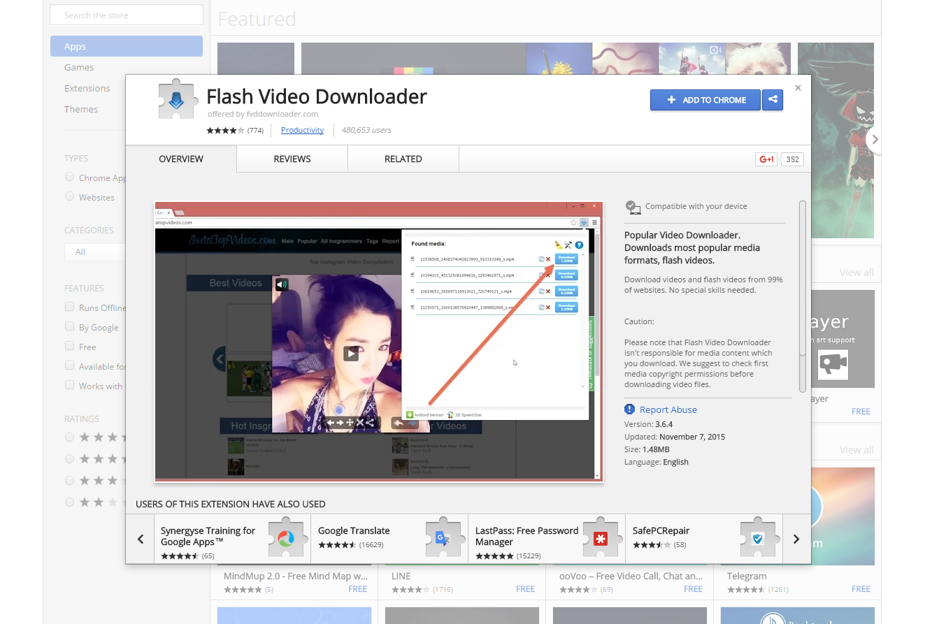Click the star rating next to (774)
This screenshot has height=624, width=939.
point(225,130)
